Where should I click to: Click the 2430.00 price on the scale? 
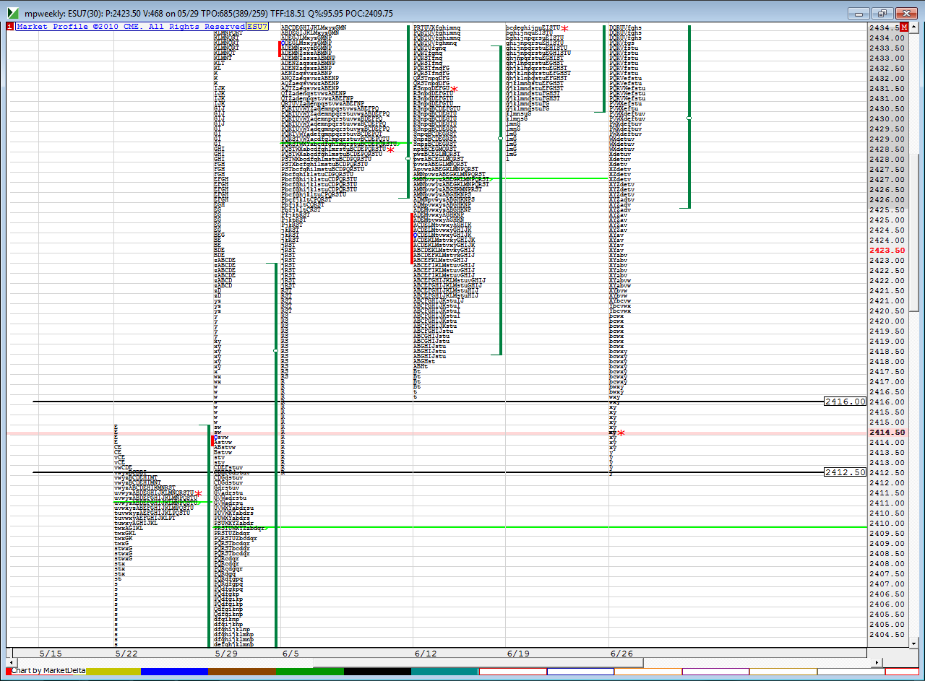(887, 119)
